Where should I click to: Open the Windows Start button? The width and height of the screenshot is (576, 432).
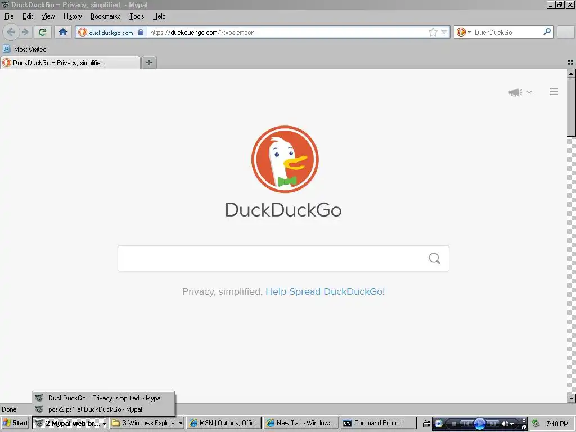coord(15,423)
